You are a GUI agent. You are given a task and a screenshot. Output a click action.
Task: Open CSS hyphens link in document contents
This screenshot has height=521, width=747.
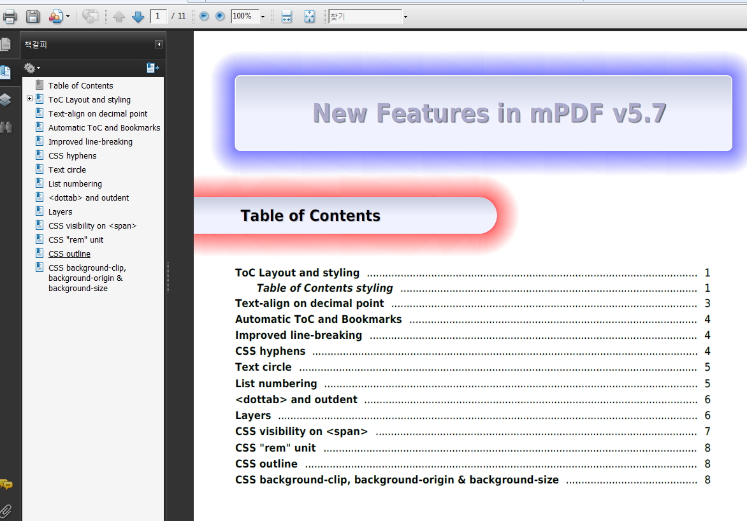coord(270,351)
